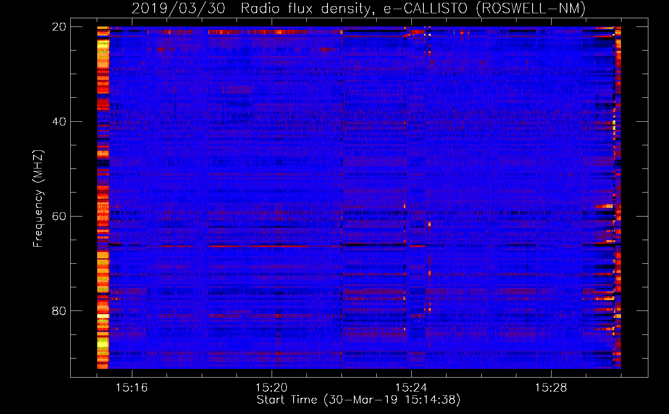Click the 15:24 time tick label
This screenshot has height=414, width=669.
click(x=411, y=388)
